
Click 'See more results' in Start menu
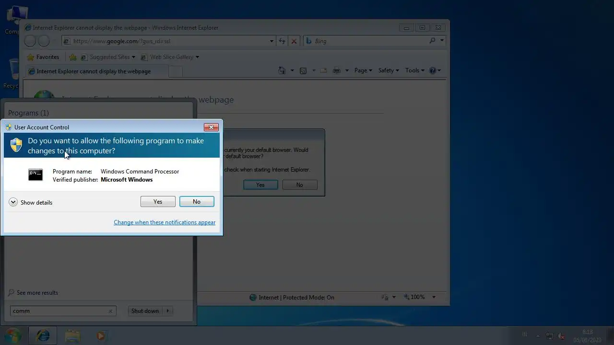click(x=33, y=293)
